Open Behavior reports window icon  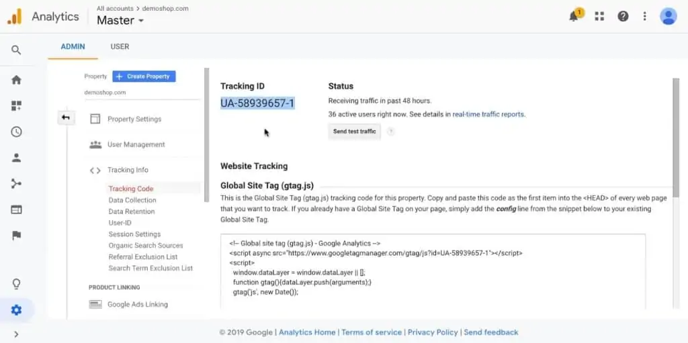(16, 209)
